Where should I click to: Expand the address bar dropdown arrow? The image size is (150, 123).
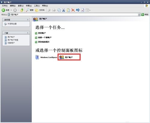(x=139, y=15)
